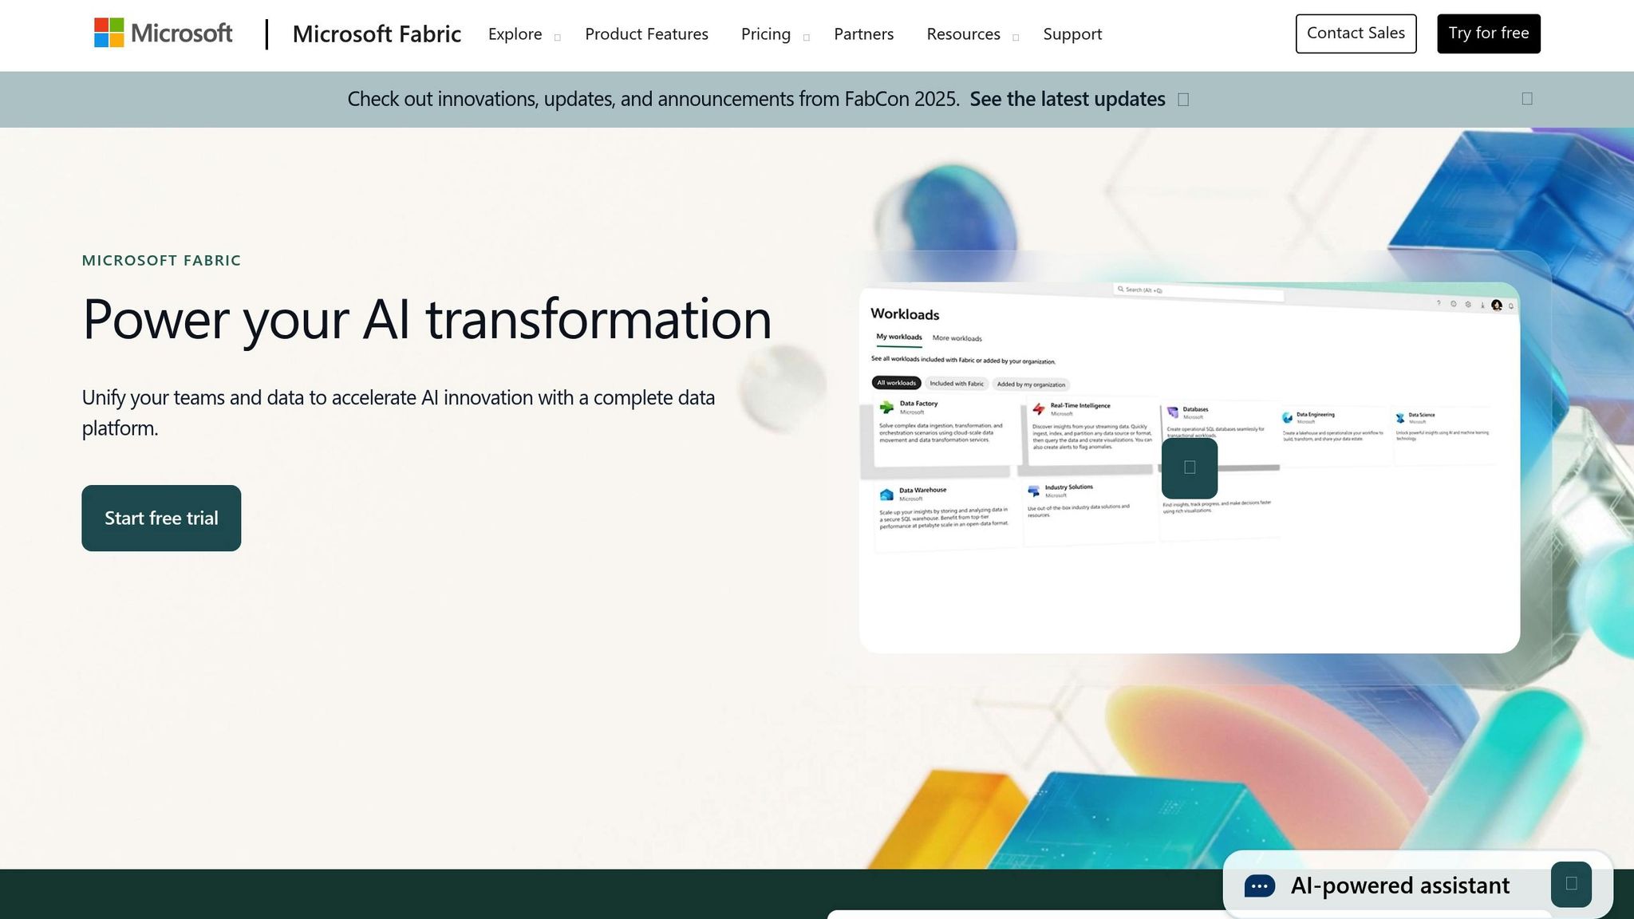Click the Data Engineering workload icon
The height and width of the screenshot is (919, 1634).
point(1288,417)
